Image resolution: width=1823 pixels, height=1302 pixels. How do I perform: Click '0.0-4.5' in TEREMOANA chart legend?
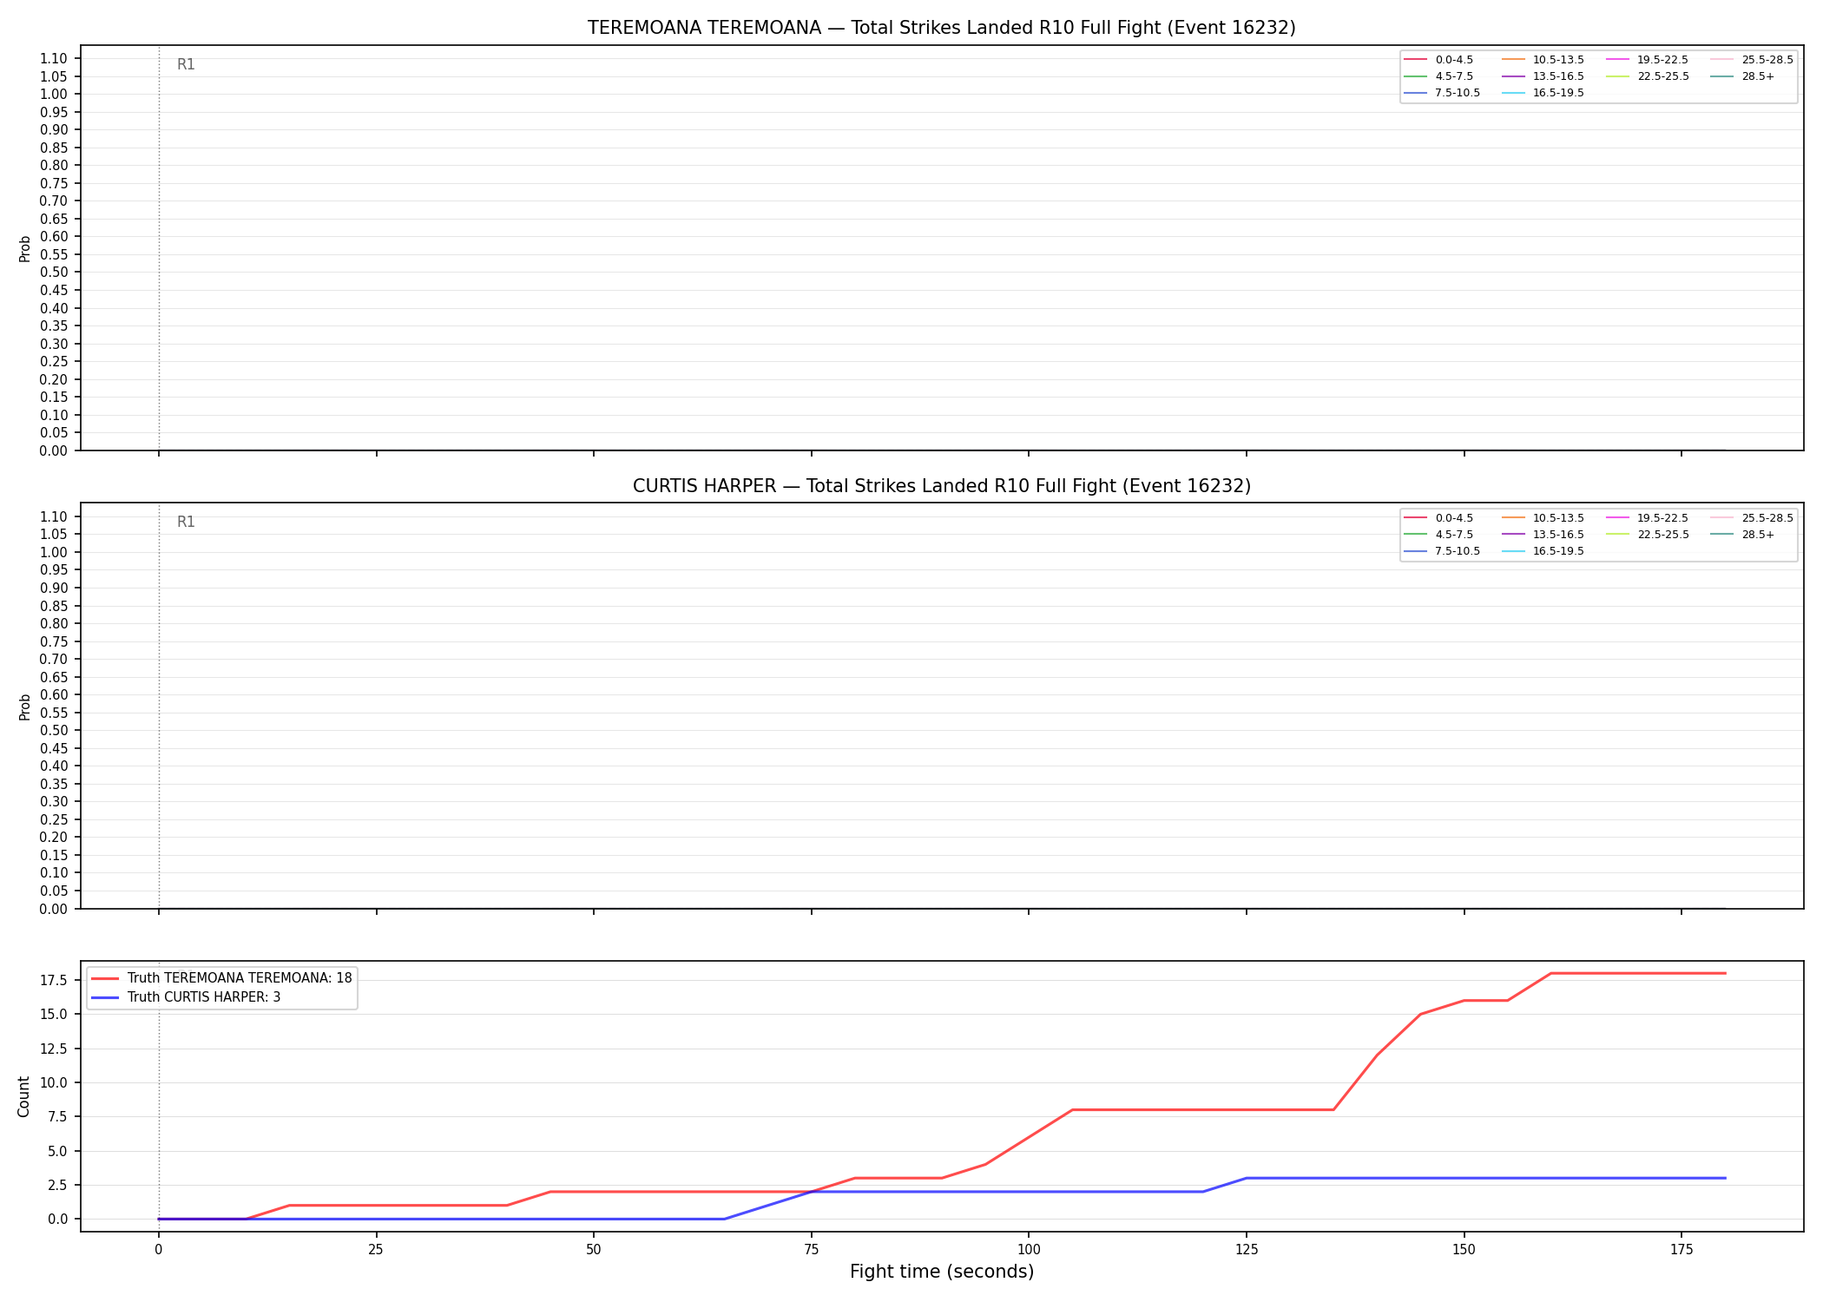[1454, 60]
